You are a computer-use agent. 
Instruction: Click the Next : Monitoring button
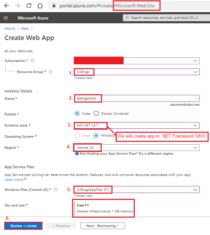103,226
